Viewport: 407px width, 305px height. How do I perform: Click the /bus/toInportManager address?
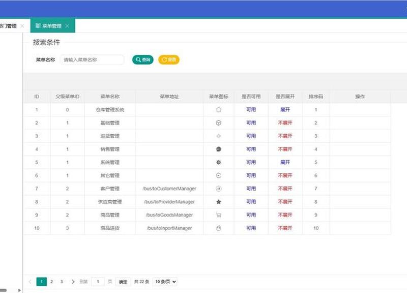(169, 228)
